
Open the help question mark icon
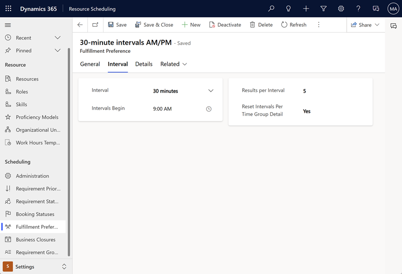pyautogui.click(x=358, y=9)
